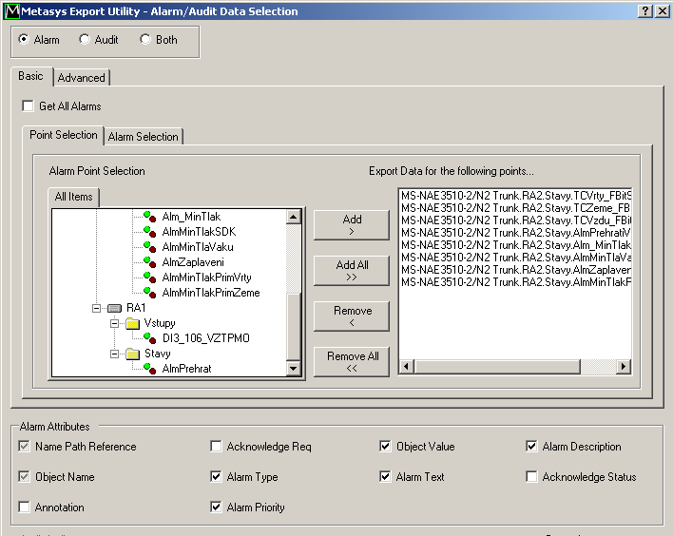Click the alarm point icon beside AlmPrehrat
The height and width of the screenshot is (536, 673).
(150, 368)
